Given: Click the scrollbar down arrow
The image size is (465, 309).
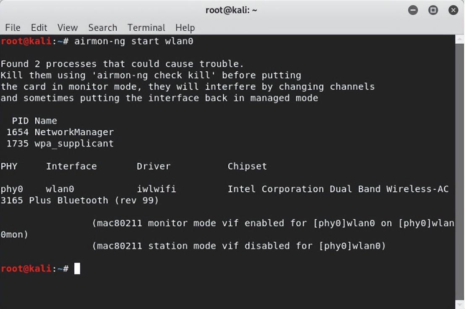Looking at the screenshot, I should (x=460, y=304).
